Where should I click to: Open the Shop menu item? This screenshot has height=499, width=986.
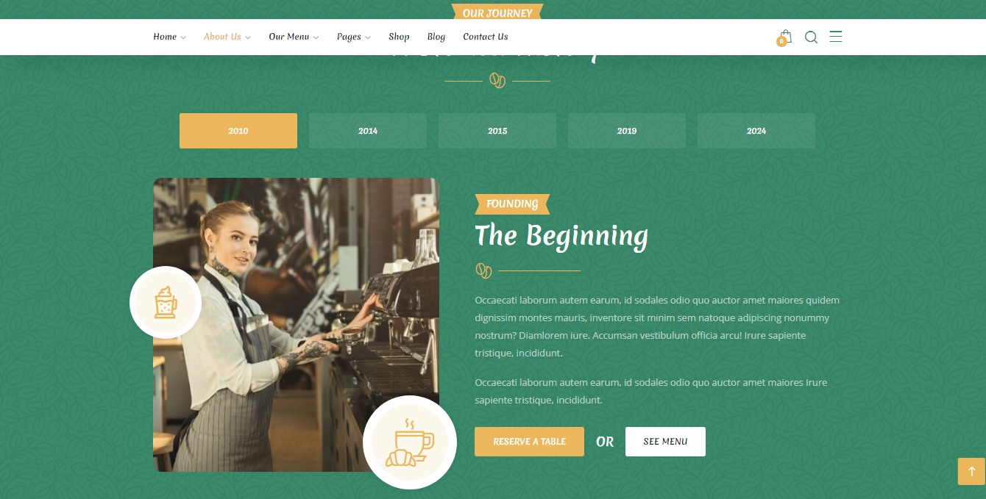click(x=399, y=37)
